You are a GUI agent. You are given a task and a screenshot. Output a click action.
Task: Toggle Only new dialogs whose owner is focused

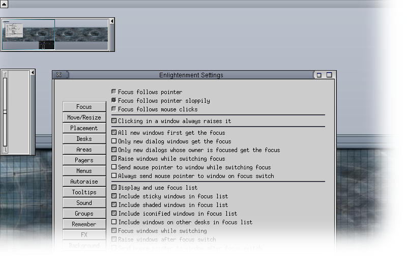point(113,150)
